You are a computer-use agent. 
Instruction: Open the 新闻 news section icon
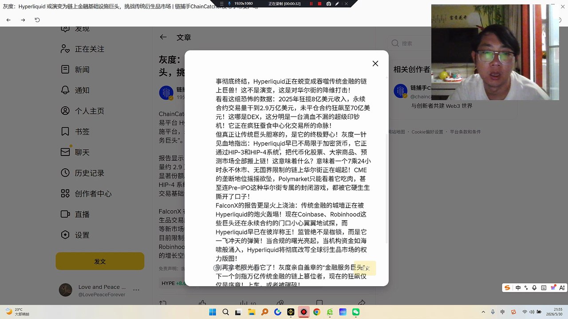[x=65, y=70]
